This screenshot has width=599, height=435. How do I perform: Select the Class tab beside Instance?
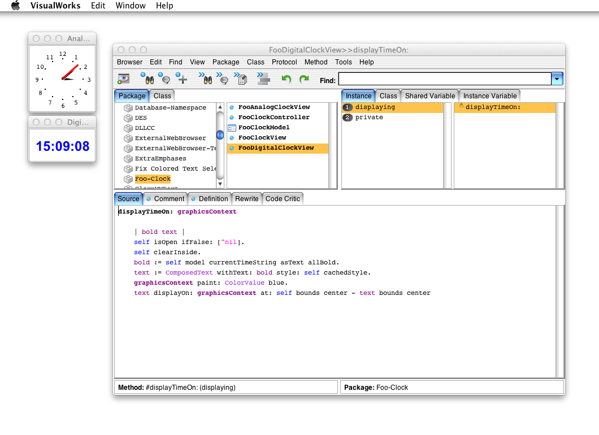[388, 96]
